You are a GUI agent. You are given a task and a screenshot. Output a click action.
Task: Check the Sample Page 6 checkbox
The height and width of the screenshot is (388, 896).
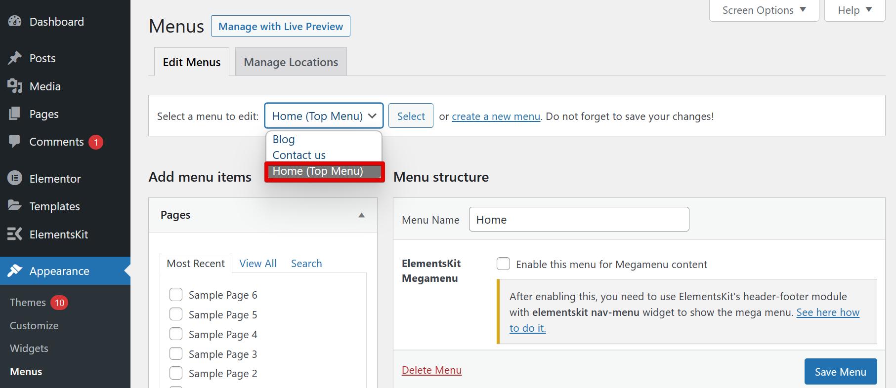pos(176,295)
